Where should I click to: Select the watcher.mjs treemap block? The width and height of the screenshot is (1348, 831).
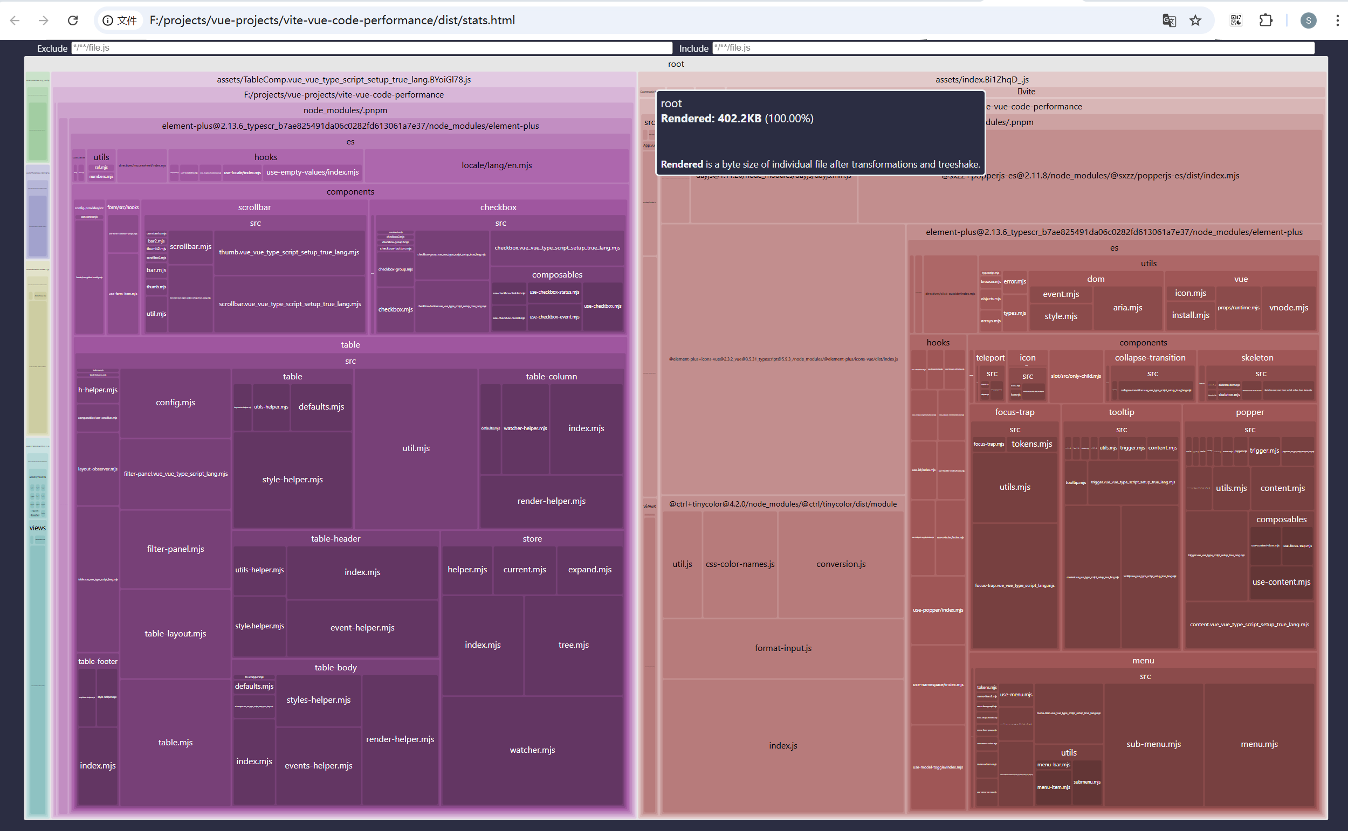[532, 750]
